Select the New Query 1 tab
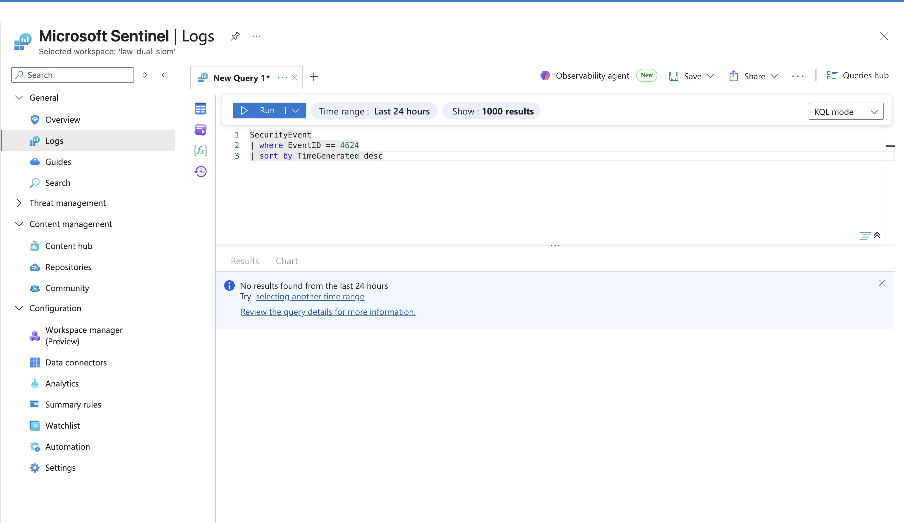This screenshot has height=523, width=904. (241, 78)
